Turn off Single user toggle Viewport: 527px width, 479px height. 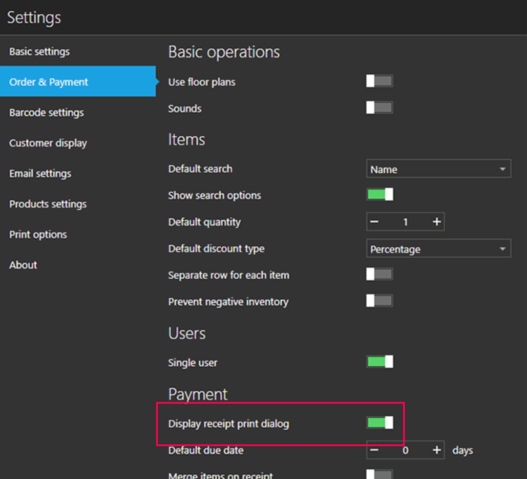tap(380, 362)
